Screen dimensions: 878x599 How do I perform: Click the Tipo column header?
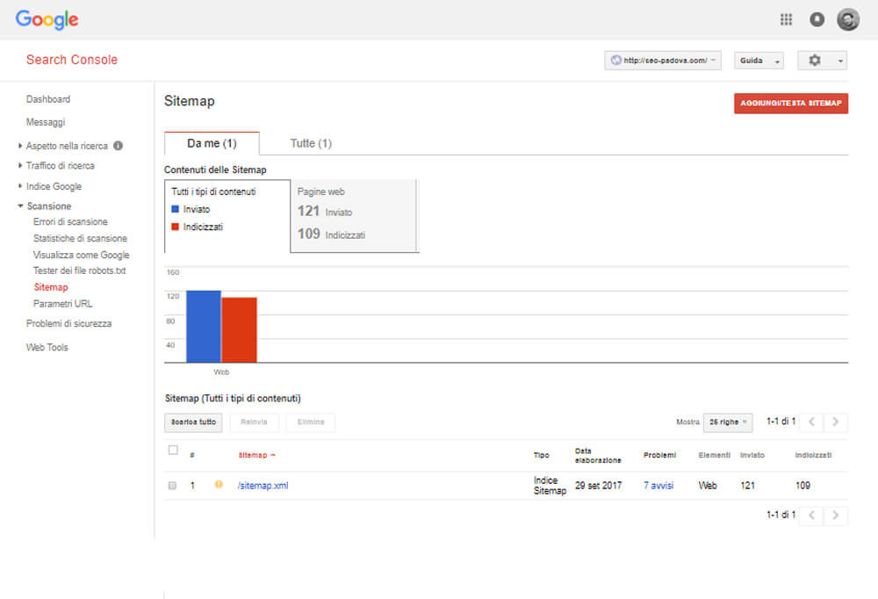(x=541, y=455)
